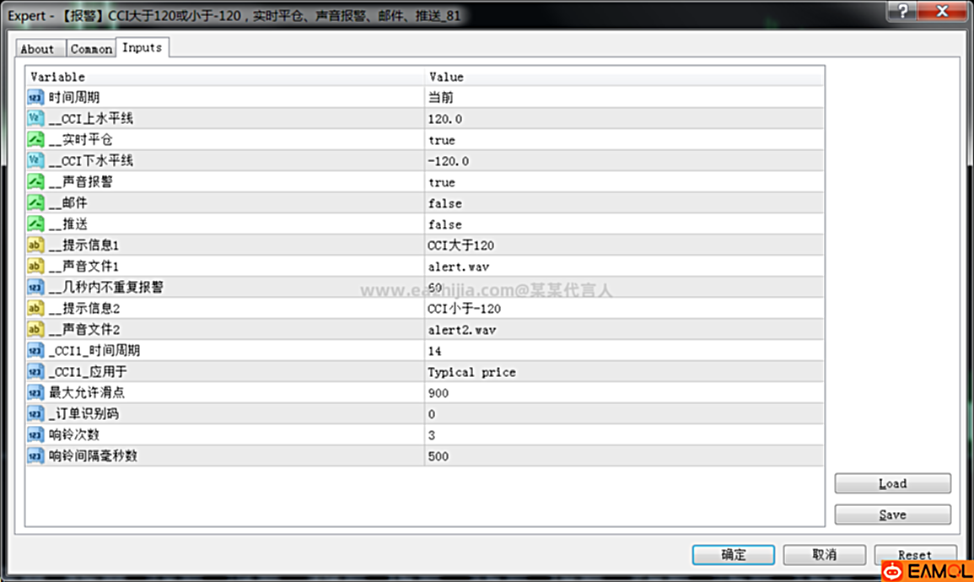
Task: Select the value 3 for 响铃次数
Action: point(432,435)
